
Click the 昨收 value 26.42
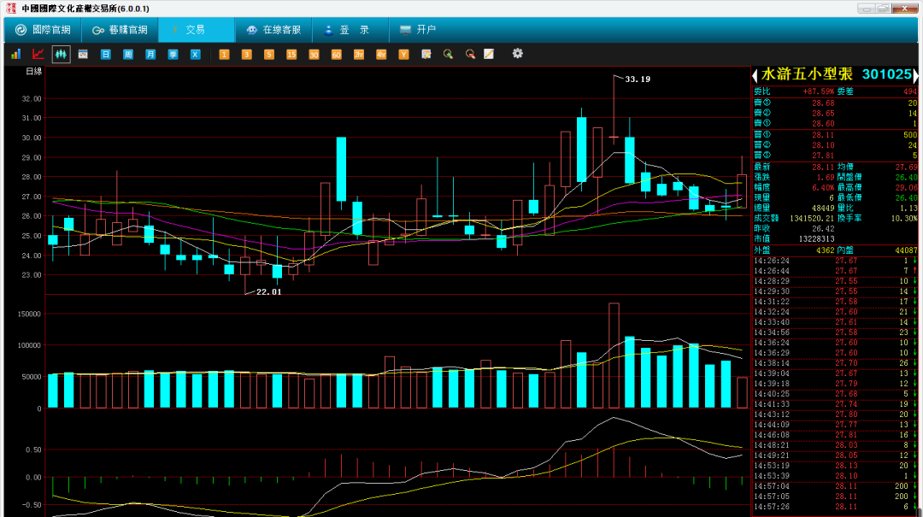click(823, 228)
